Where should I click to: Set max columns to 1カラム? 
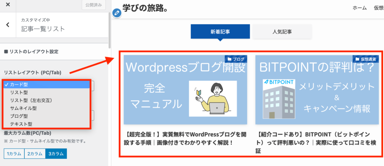coord(14,154)
